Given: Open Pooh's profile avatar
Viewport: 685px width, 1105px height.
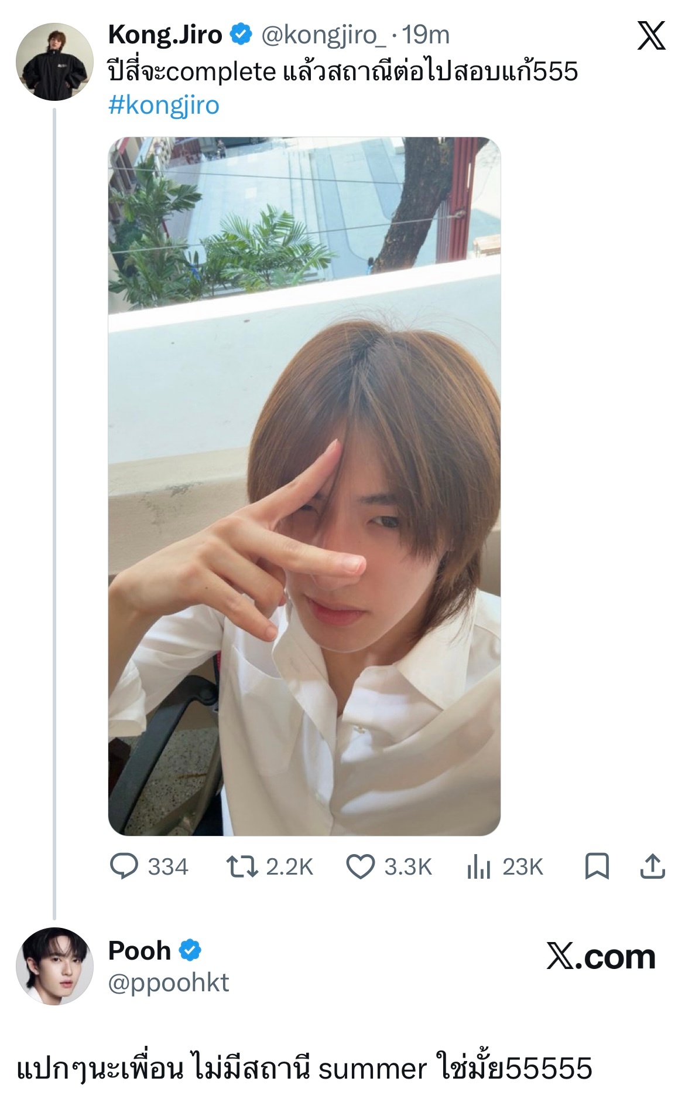Looking at the screenshot, I should (x=54, y=965).
